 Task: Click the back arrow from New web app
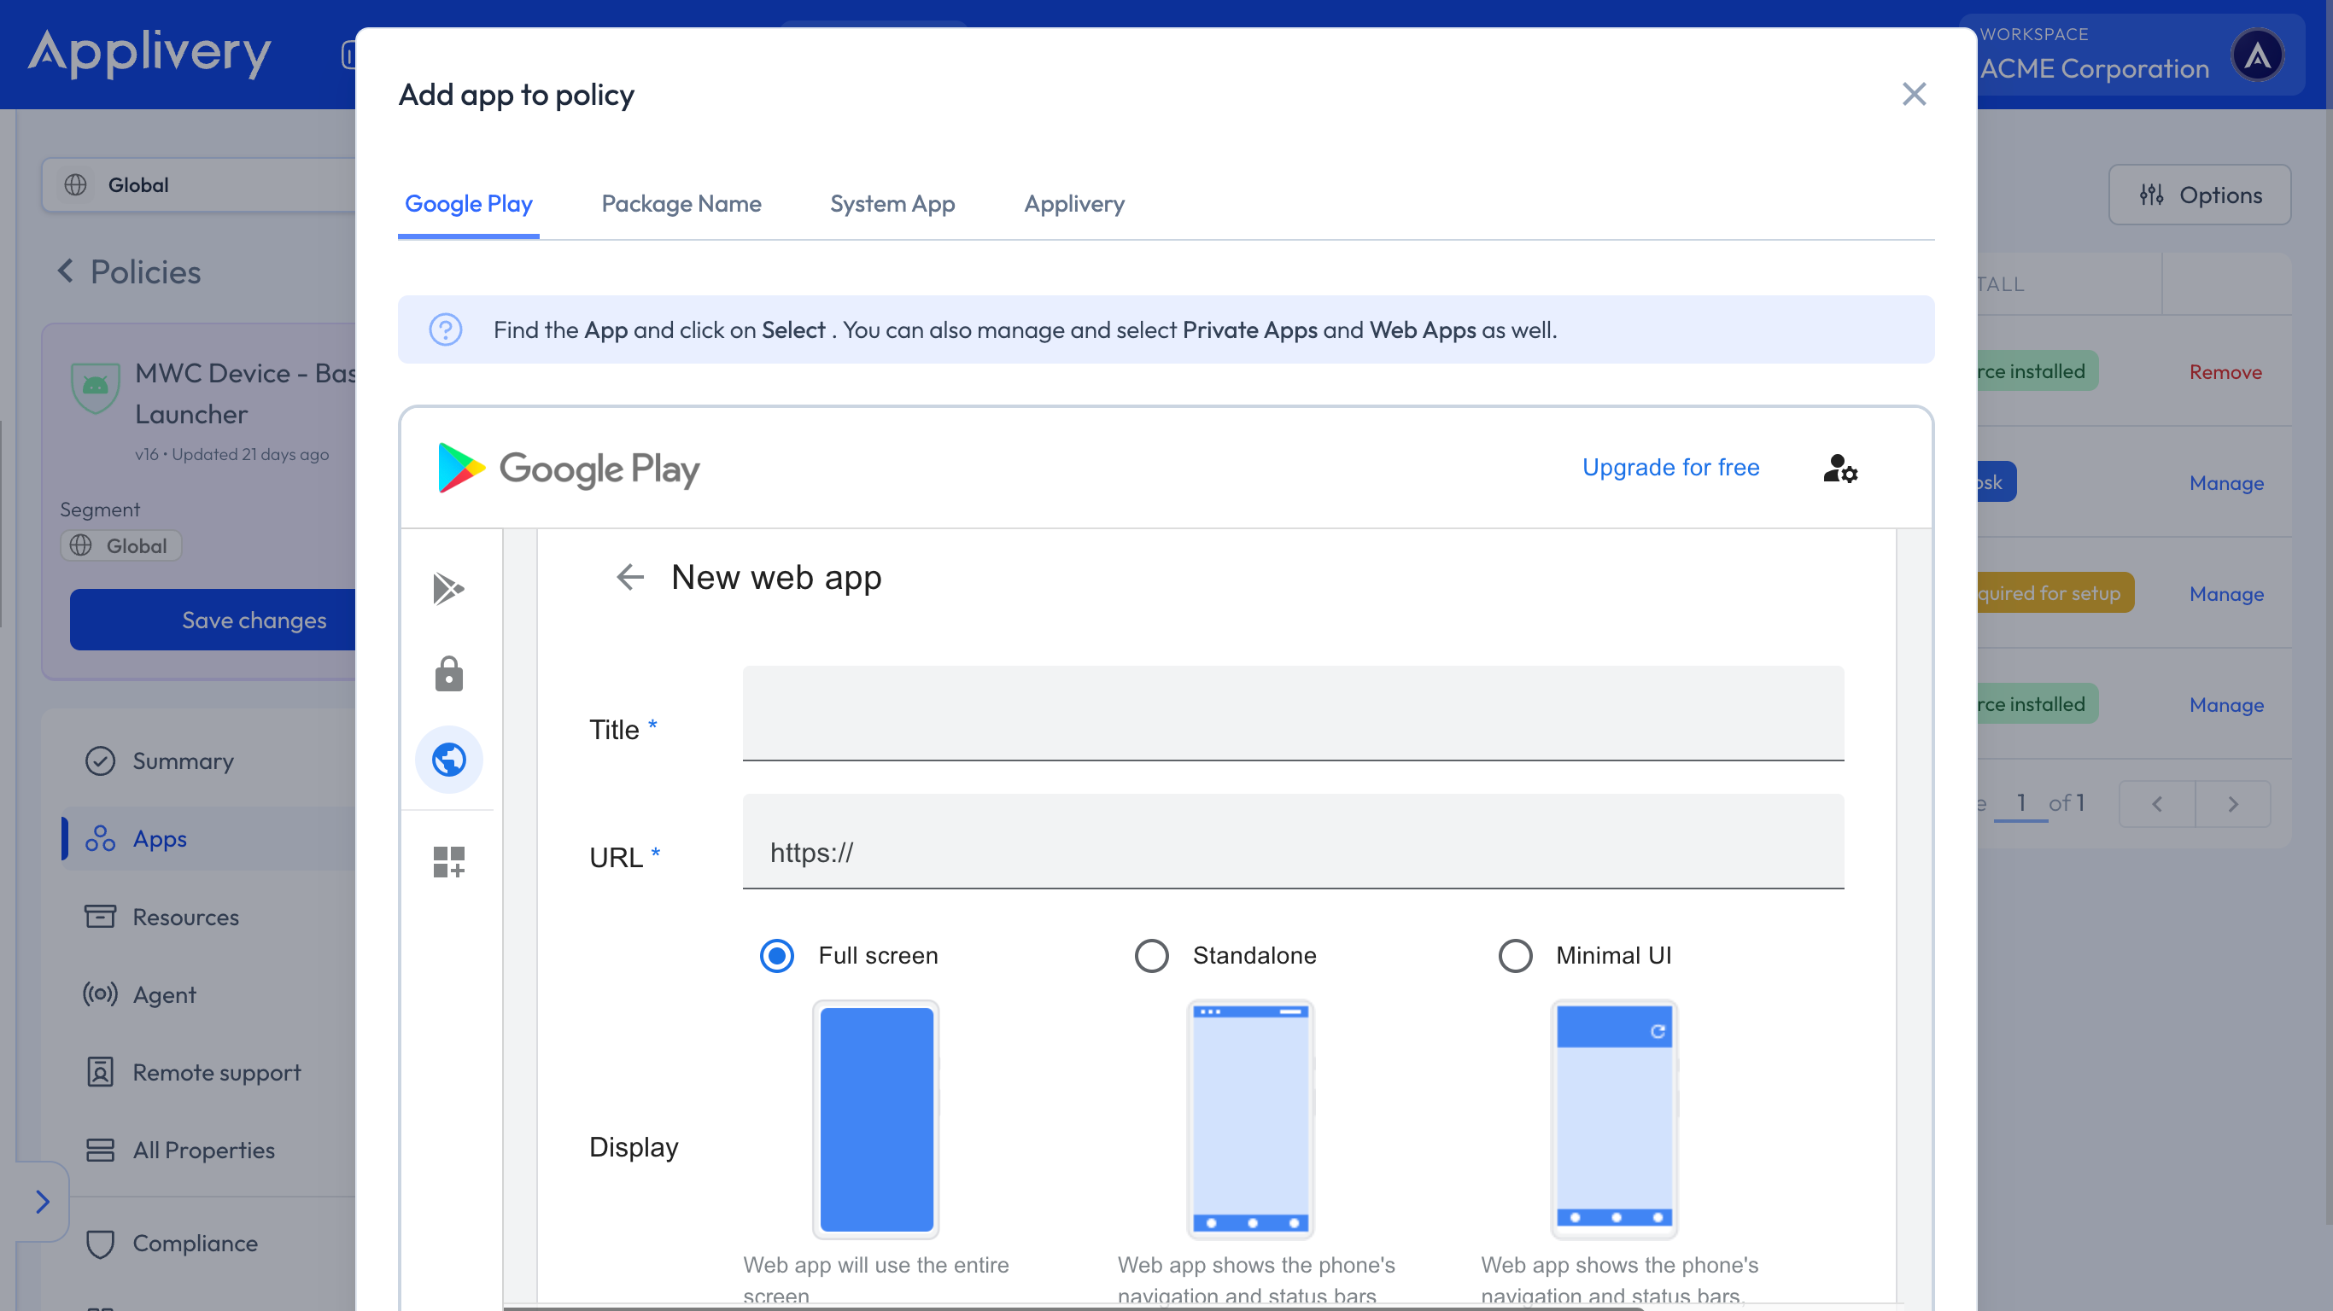pos(630,577)
